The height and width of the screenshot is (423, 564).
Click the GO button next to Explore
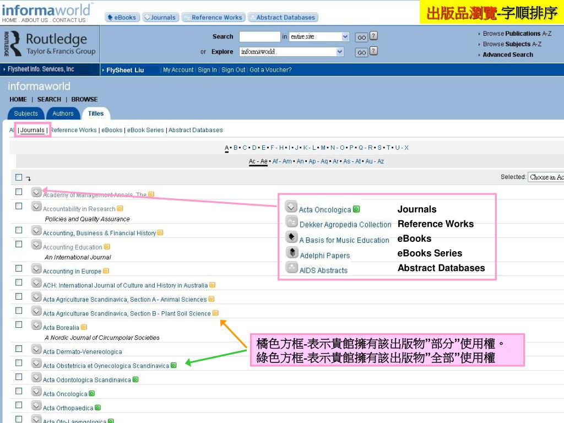(x=361, y=52)
